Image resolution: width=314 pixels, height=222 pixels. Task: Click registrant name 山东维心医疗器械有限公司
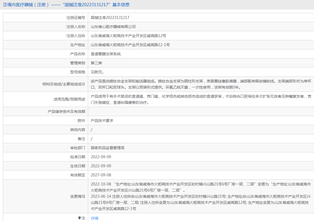(x=113, y=27)
